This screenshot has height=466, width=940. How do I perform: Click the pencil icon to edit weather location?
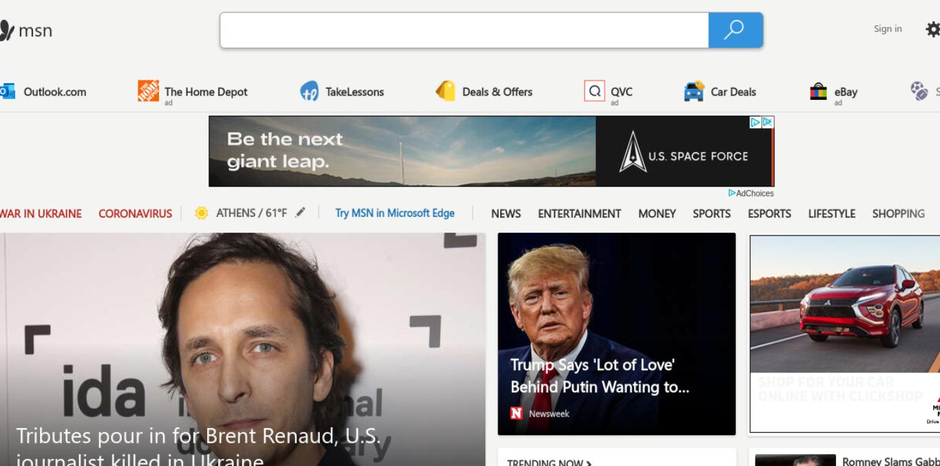pos(300,213)
